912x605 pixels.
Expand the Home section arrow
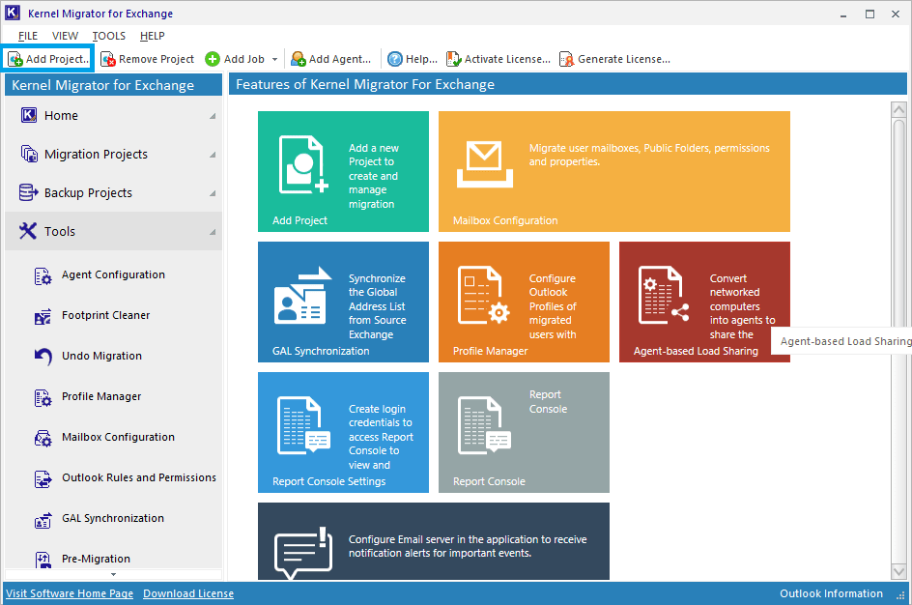click(x=213, y=116)
